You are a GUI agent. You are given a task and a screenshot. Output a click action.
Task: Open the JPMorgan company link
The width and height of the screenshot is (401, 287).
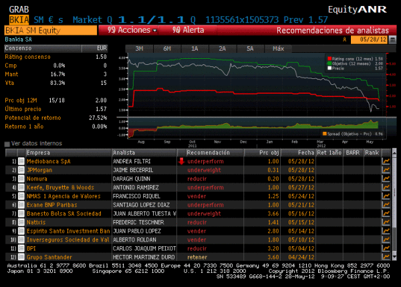39,170
